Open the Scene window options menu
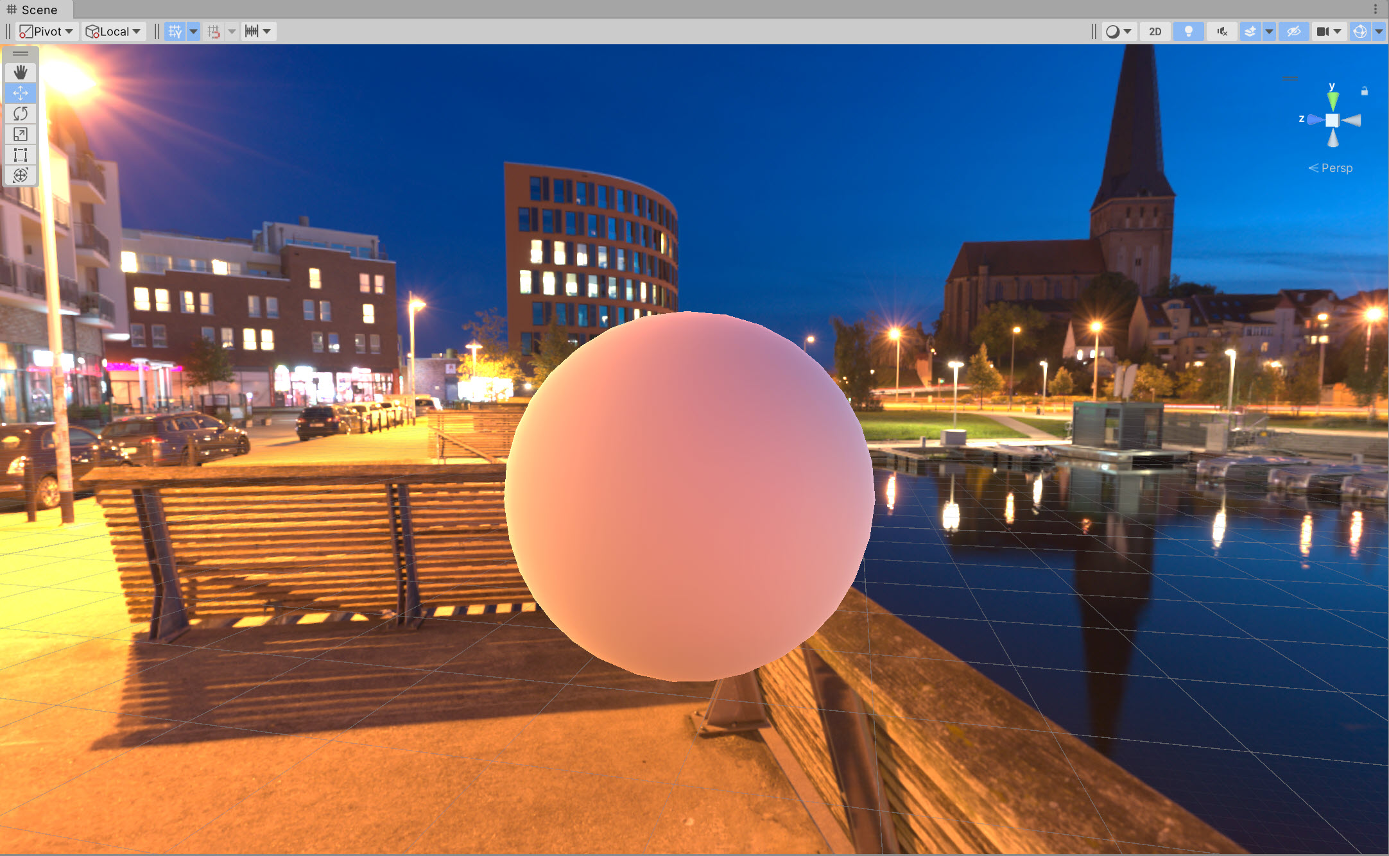Viewport: 1389px width, 856px height. click(1376, 9)
